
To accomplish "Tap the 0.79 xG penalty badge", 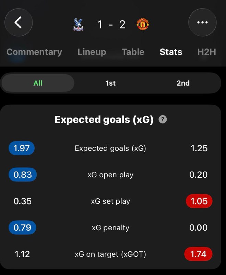I will (22, 228).
